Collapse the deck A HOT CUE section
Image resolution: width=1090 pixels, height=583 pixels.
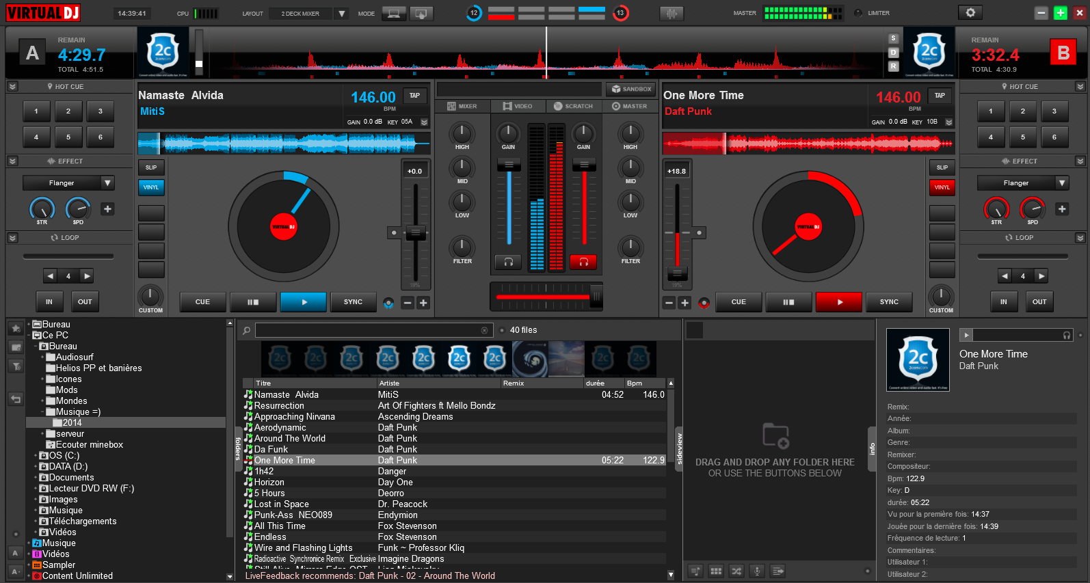point(12,87)
